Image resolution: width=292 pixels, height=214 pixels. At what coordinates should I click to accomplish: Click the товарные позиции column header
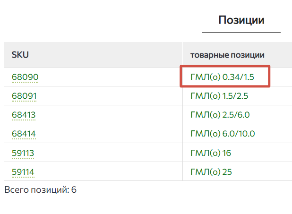227,55
